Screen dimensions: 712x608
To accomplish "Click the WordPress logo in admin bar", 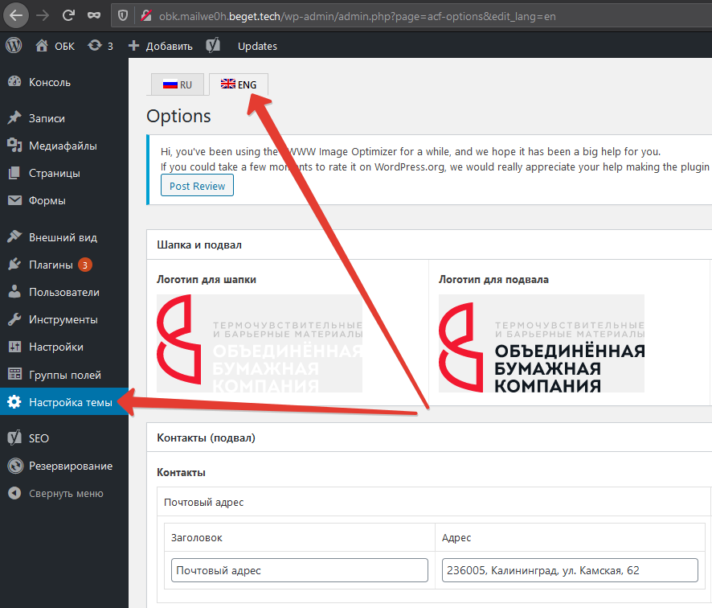I will [14, 46].
